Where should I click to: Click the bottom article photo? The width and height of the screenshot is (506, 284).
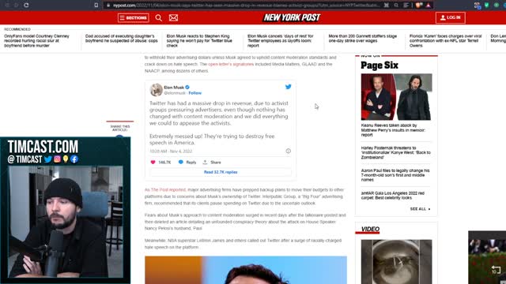[246, 270]
